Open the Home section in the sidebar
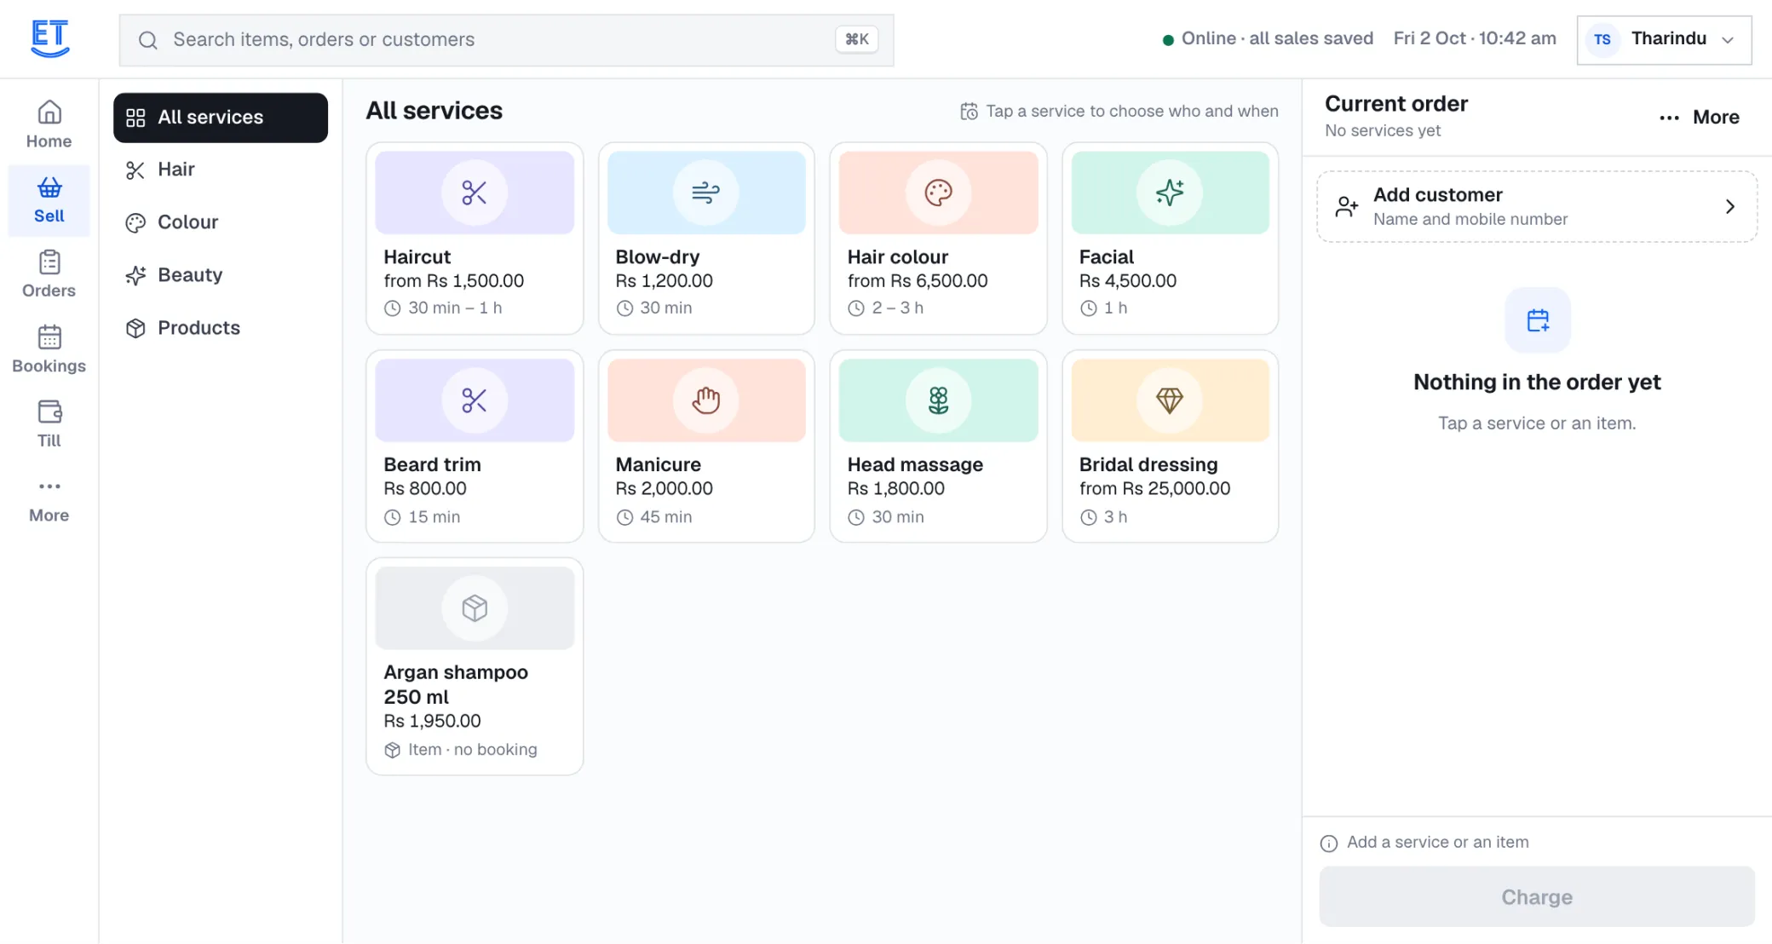The width and height of the screenshot is (1772, 944). click(49, 125)
